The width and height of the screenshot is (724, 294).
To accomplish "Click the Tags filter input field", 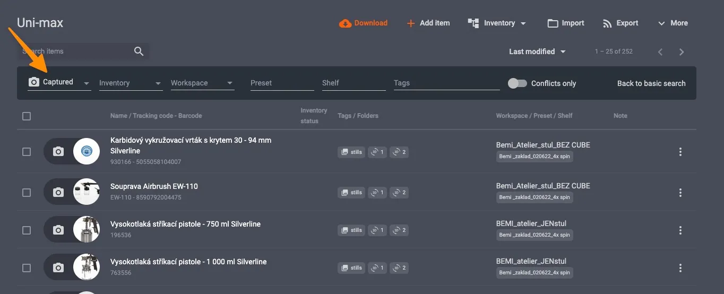I will click(447, 83).
